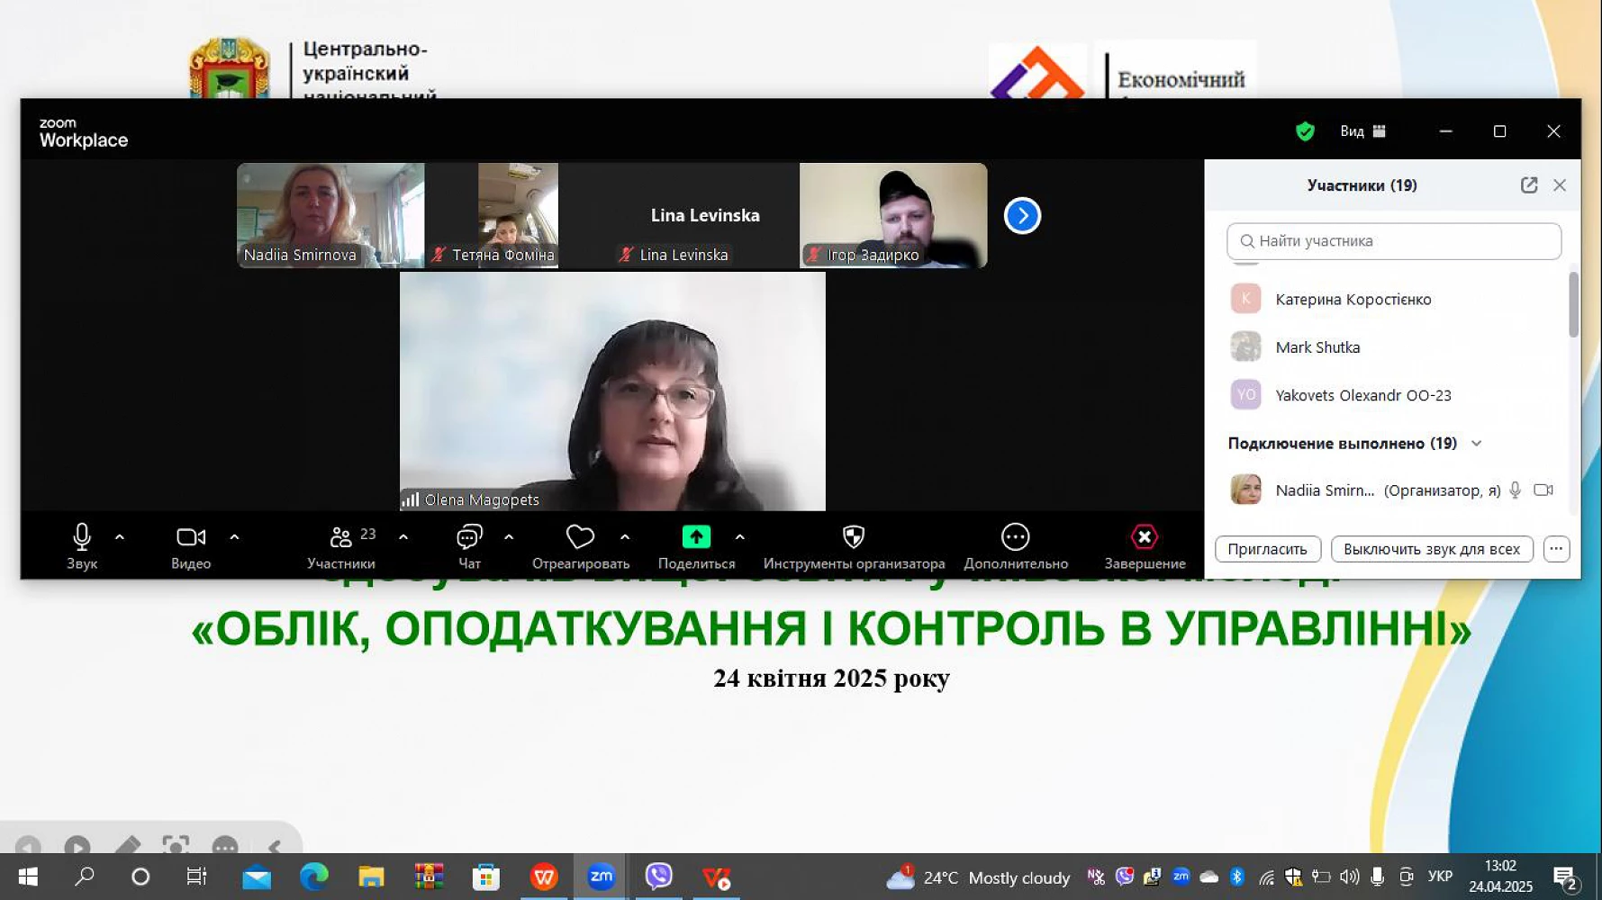Switch to Viber on taskbar

click(659, 877)
